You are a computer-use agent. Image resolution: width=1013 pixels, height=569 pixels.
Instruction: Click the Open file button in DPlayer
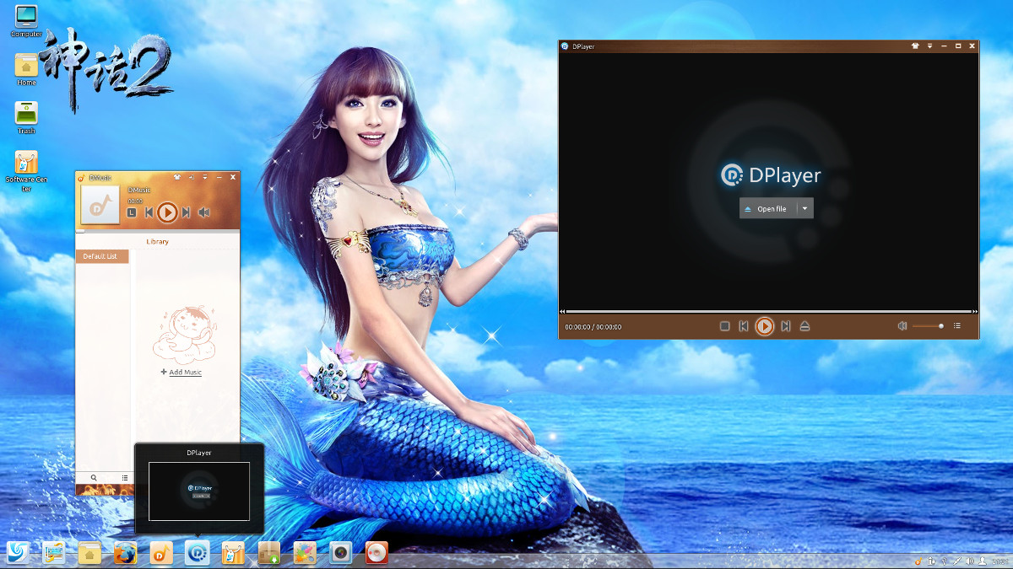pyautogui.click(x=768, y=208)
